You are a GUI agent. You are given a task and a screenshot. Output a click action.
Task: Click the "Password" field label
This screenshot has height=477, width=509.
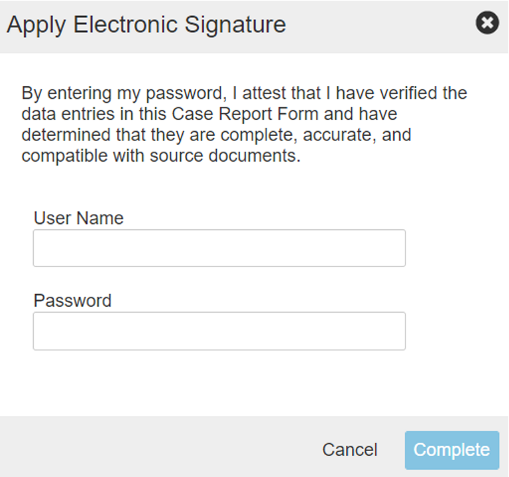point(72,301)
